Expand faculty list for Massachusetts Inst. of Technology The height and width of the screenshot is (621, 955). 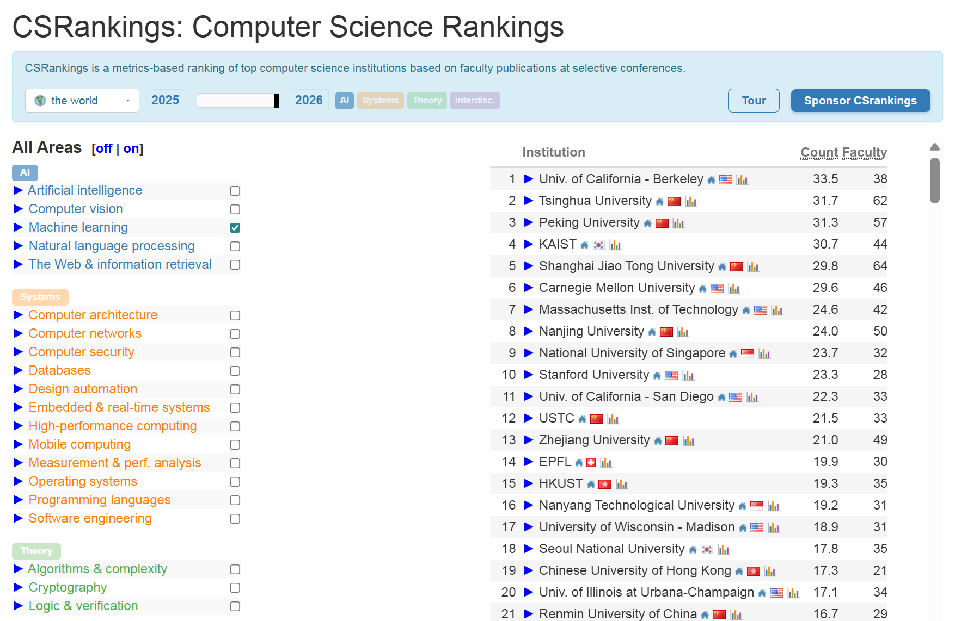pyautogui.click(x=528, y=309)
